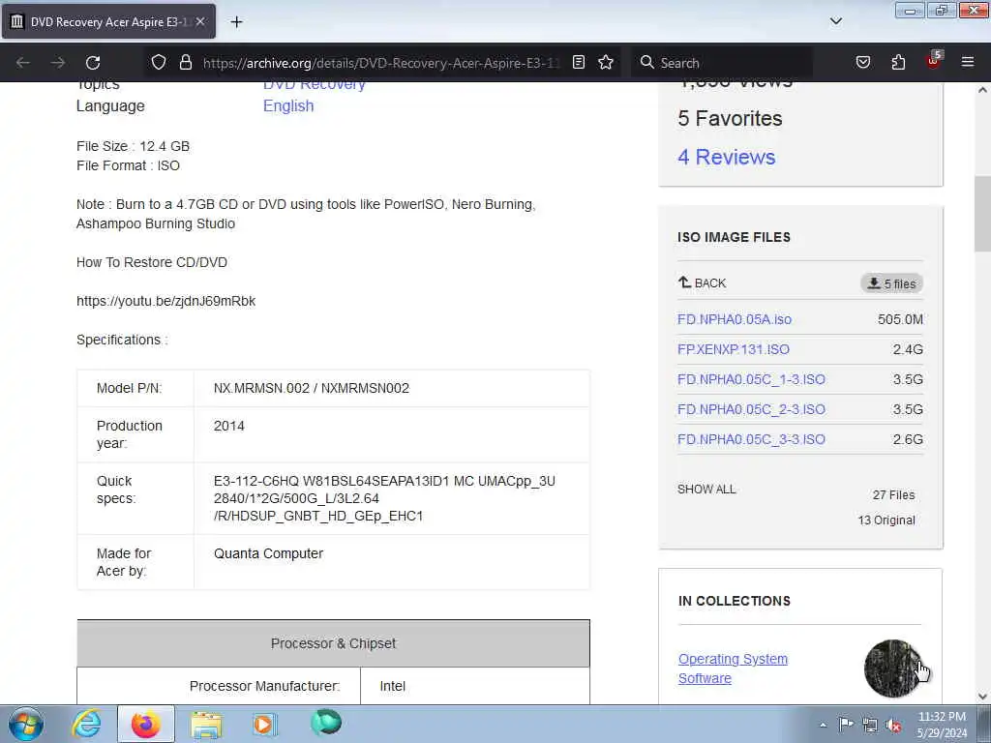Screen dimensions: 991x743
Task: Toggle Reader View icon in address bar
Action: (579, 62)
